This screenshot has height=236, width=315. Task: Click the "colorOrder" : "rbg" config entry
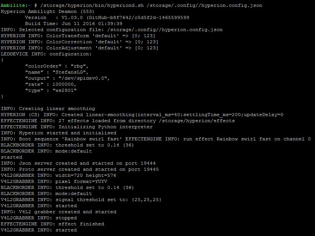click(x=57, y=66)
